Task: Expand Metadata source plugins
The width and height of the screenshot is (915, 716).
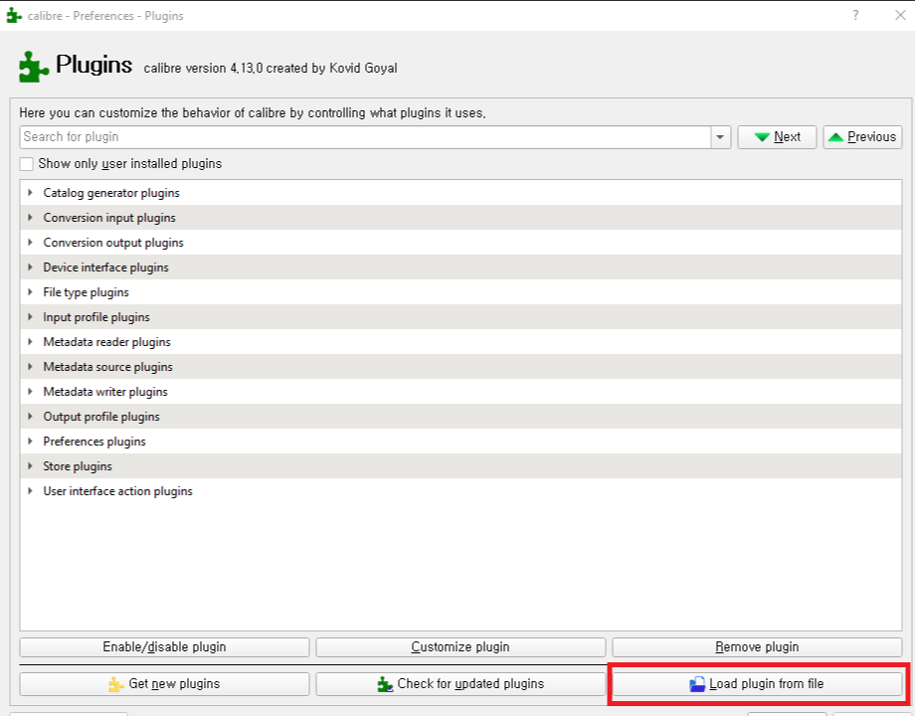Action: [30, 367]
